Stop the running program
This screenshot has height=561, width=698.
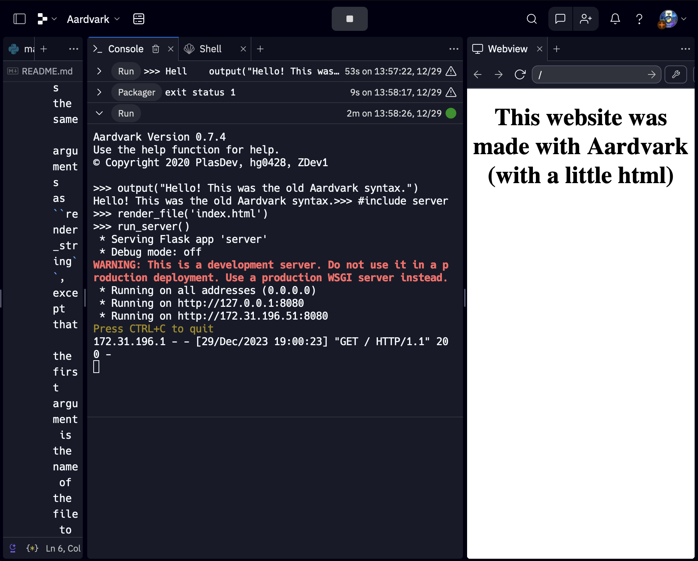[349, 19]
